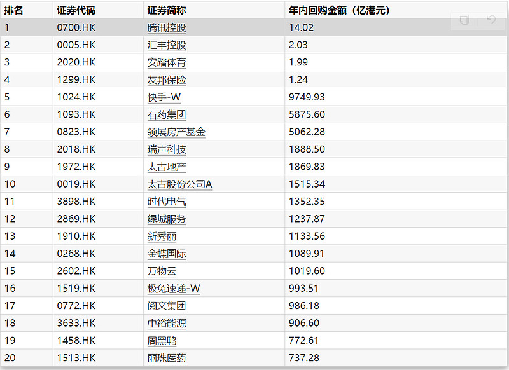509x370 pixels.
Task: Click the buyback amount 2.03
Action: pyautogui.click(x=298, y=45)
